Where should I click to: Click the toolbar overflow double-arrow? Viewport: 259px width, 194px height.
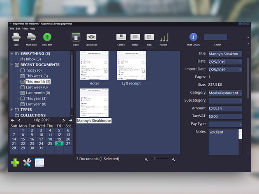(248, 38)
